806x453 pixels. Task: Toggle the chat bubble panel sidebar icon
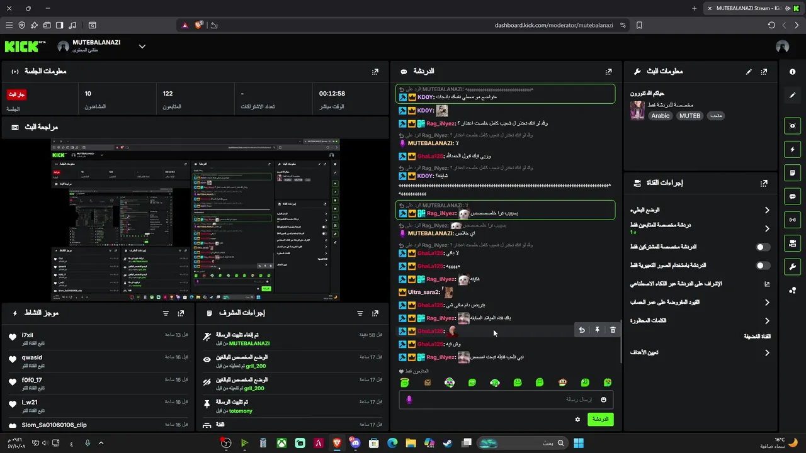pos(792,196)
